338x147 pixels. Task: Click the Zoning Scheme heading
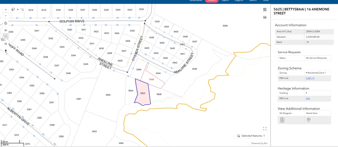click(290, 68)
